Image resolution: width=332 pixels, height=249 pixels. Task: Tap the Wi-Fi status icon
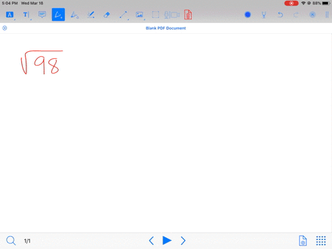tap(304, 3)
